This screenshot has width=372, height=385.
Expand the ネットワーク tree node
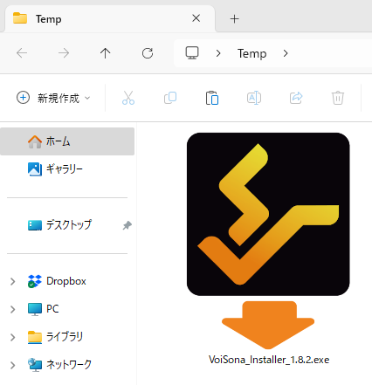pyautogui.click(x=12, y=365)
